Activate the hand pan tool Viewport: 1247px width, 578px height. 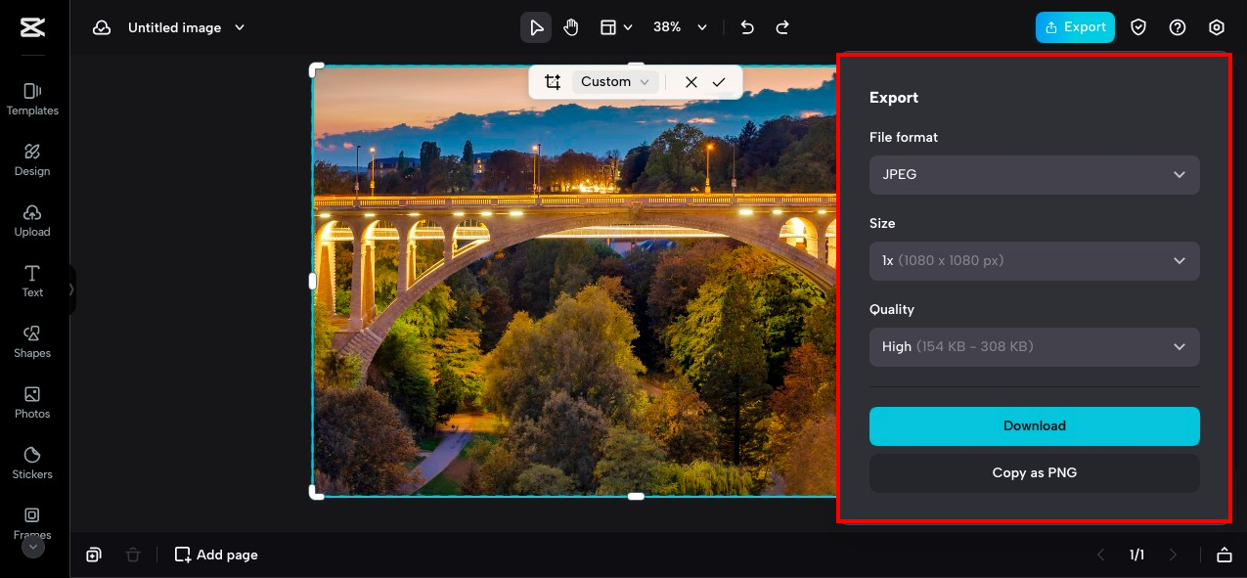pyautogui.click(x=571, y=27)
